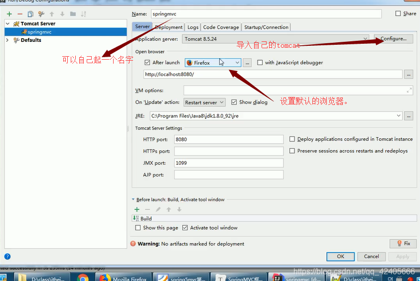Click the Cancel button
The image size is (420, 281).
pyautogui.click(x=371, y=257)
